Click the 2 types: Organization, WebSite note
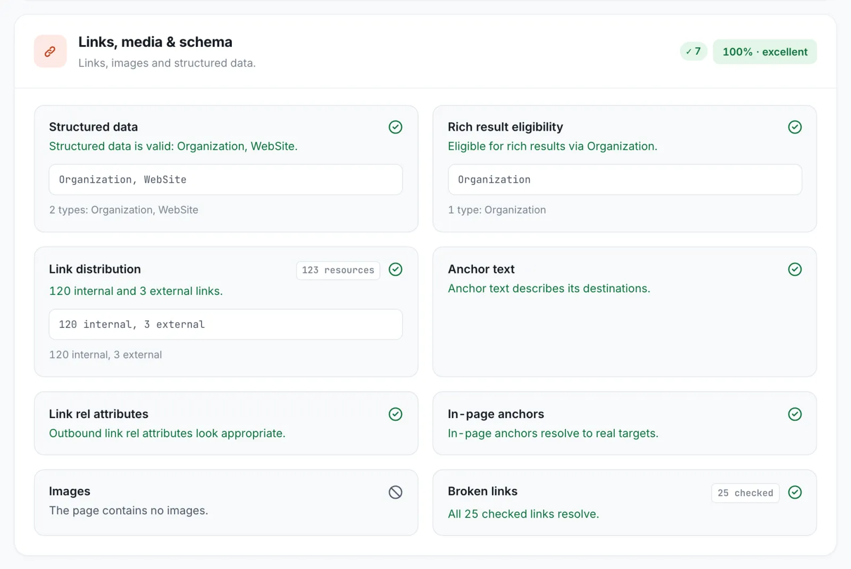 tap(124, 210)
